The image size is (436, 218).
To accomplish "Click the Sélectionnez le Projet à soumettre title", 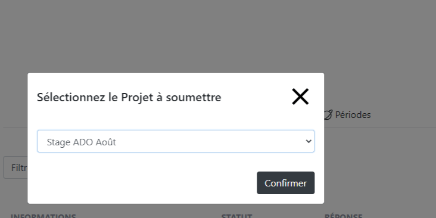I will [x=129, y=97].
